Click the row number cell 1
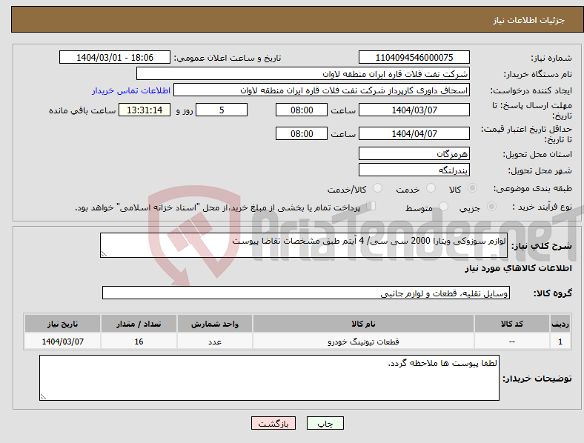This screenshot has width=584, height=443. (560, 342)
